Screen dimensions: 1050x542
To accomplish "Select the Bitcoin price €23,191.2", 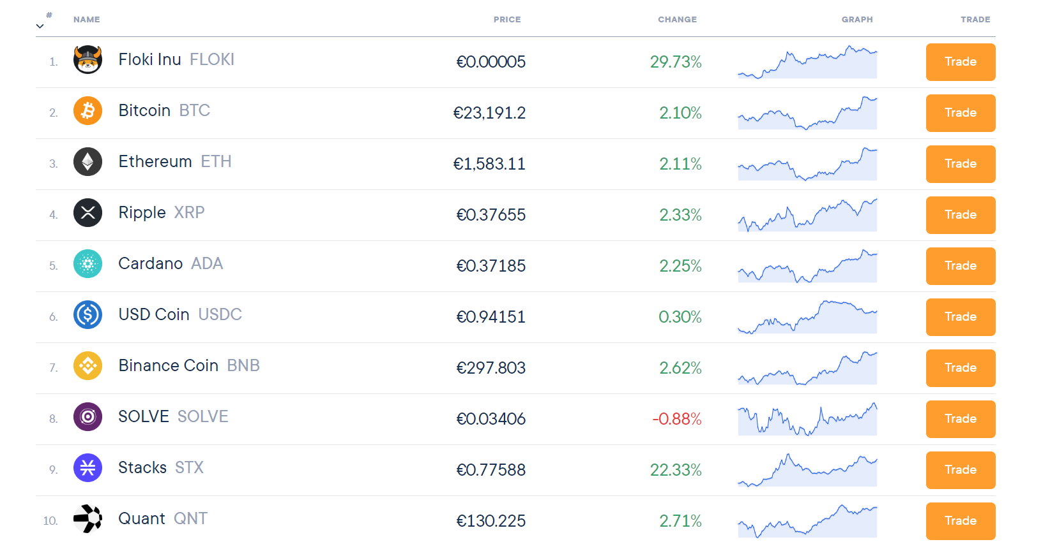I will [489, 113].
